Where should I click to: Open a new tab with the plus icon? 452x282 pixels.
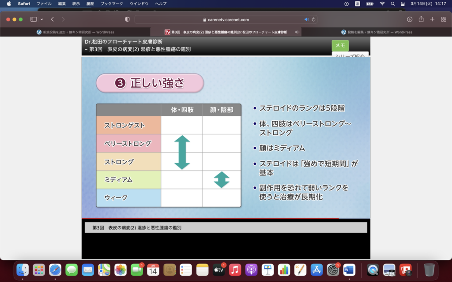click(x=432, y=19)
